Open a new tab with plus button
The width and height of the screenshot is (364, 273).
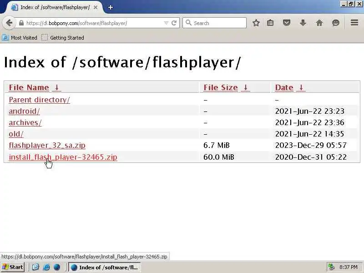pyautogui.click(x=111, y=7)
